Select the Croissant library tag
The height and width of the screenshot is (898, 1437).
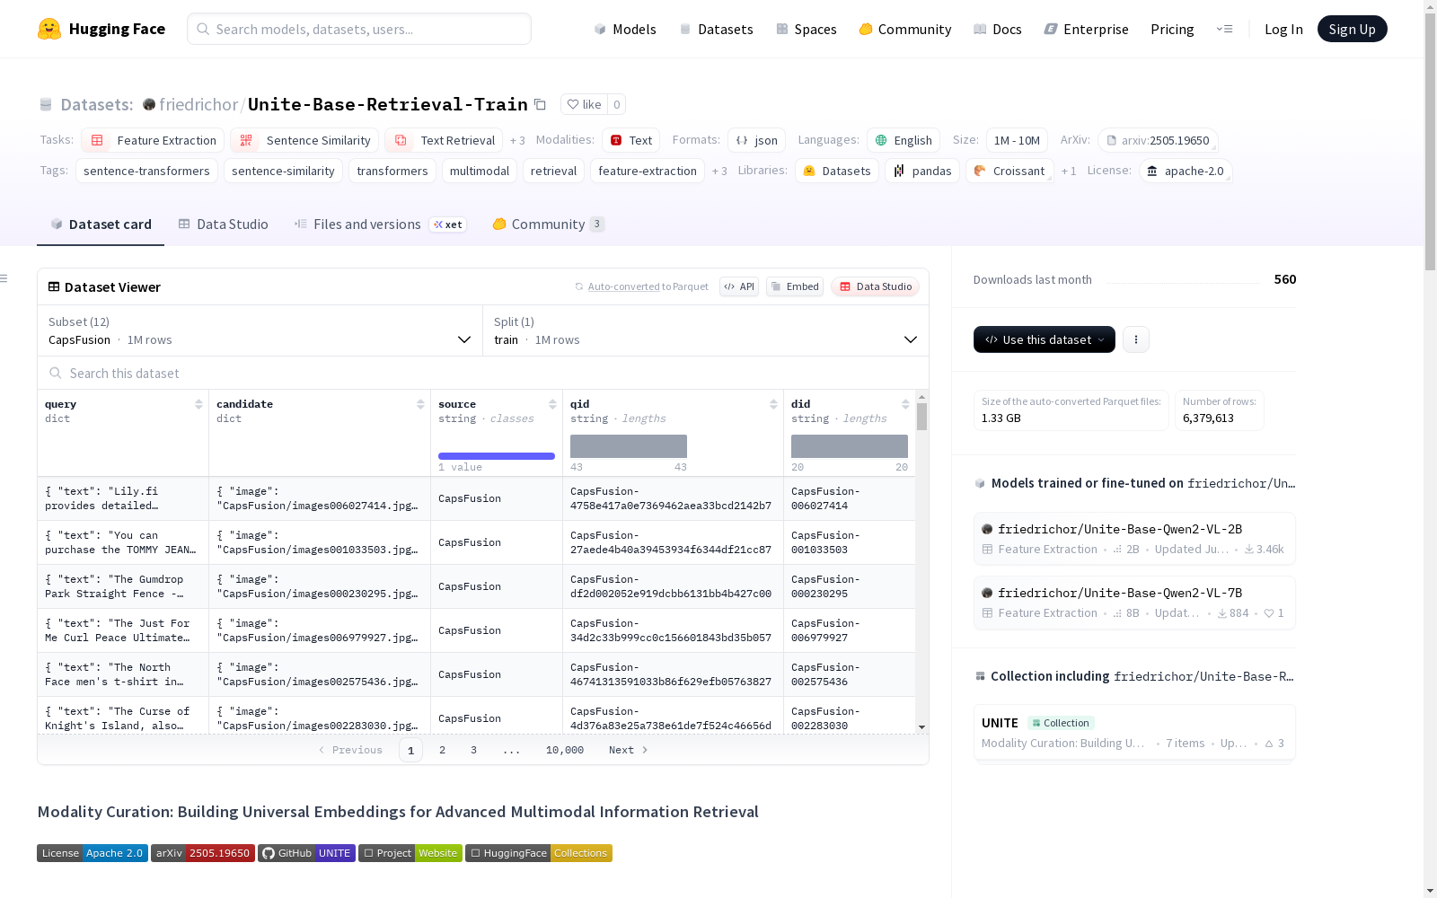(x=1009, y=171)
